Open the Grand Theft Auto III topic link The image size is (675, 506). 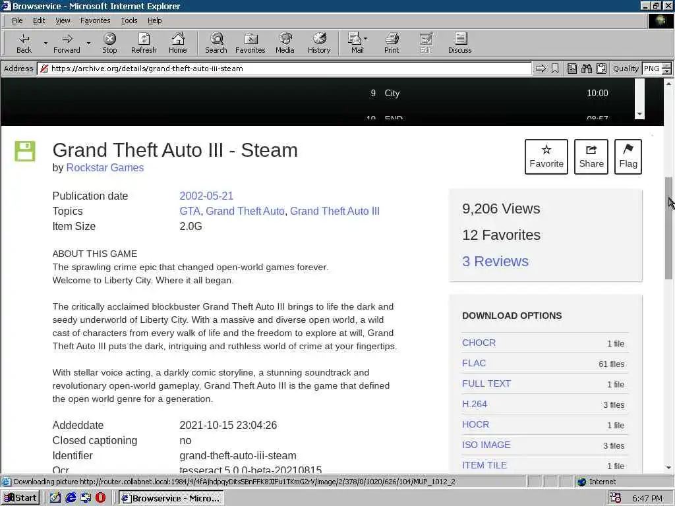(x=334, y=211)
